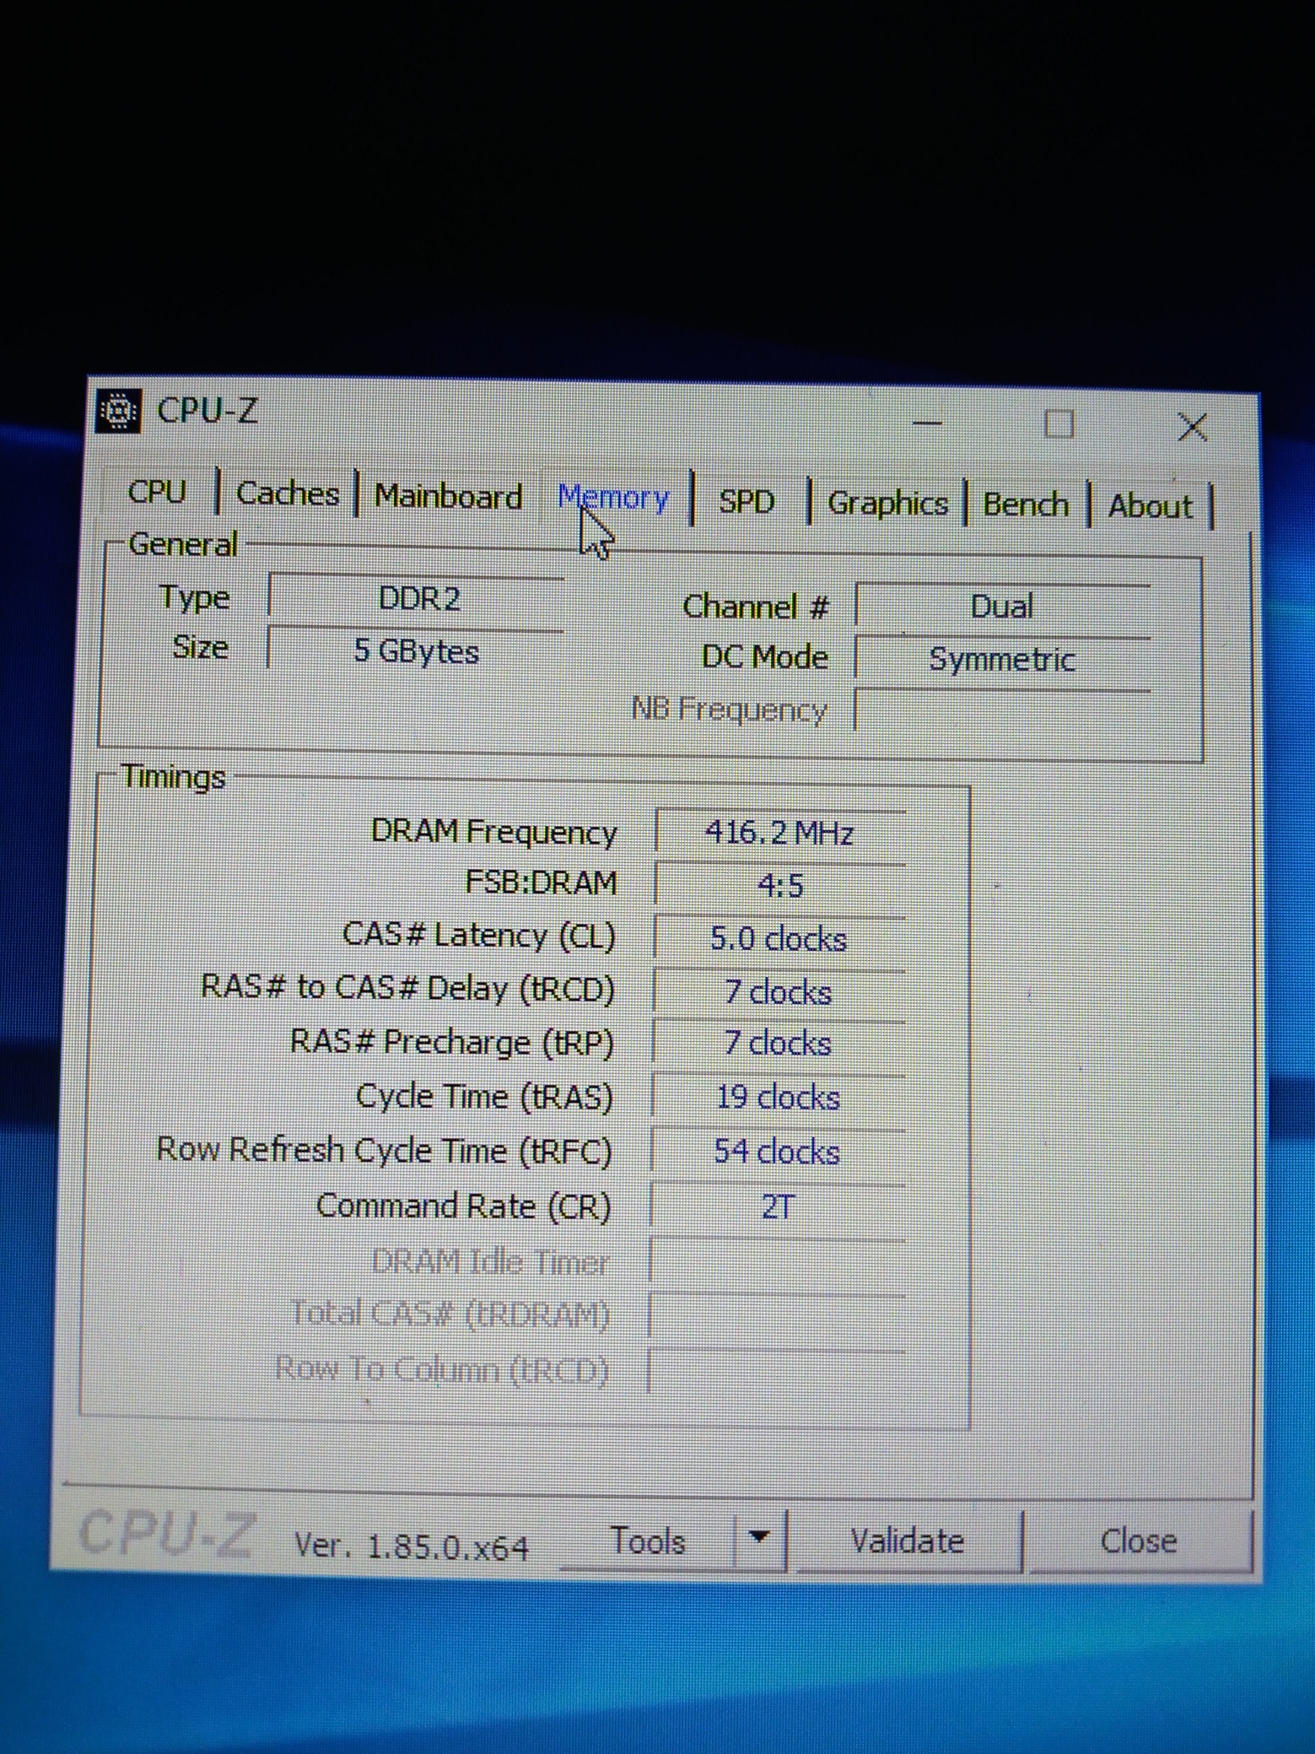Close CPU-Z with the title bar X
This screenshot has width=1315, height=1754.
[1192, 427]
